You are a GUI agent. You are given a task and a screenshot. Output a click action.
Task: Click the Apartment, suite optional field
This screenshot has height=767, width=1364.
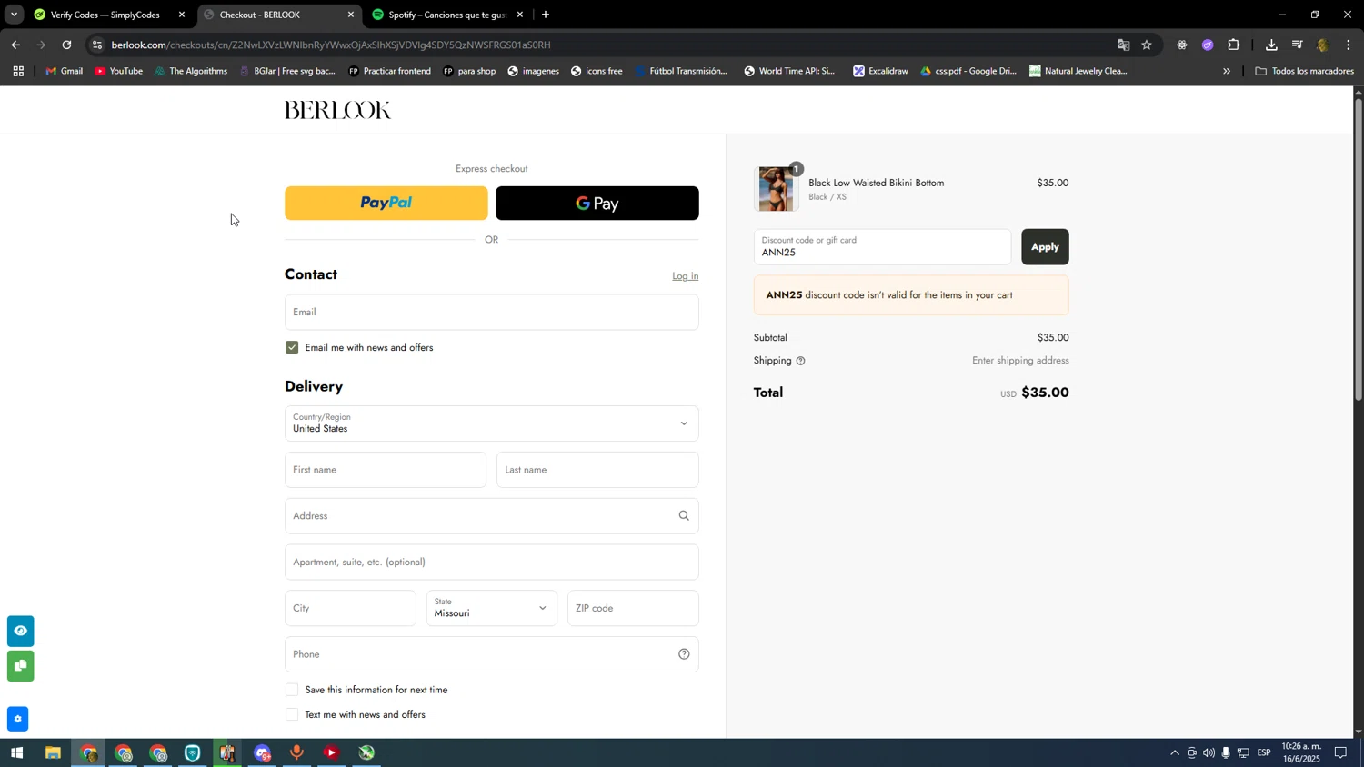point(492,563)
